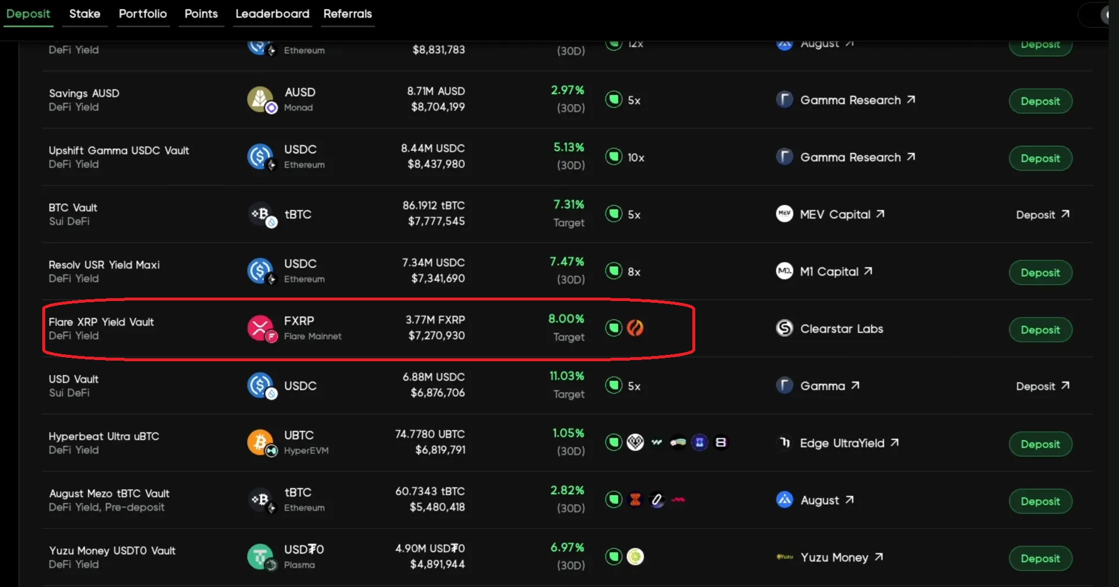Image resolution: width=1119 pixels, height=587 pixels.
Task: Click the '86.1912 tBTC' amount
Action: pyautogui.click(x=434, y=206)
